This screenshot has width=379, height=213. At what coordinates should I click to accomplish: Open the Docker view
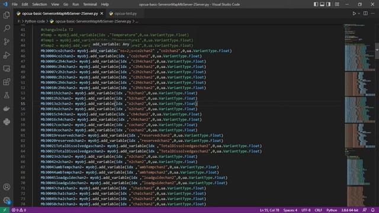pos(7,108)
